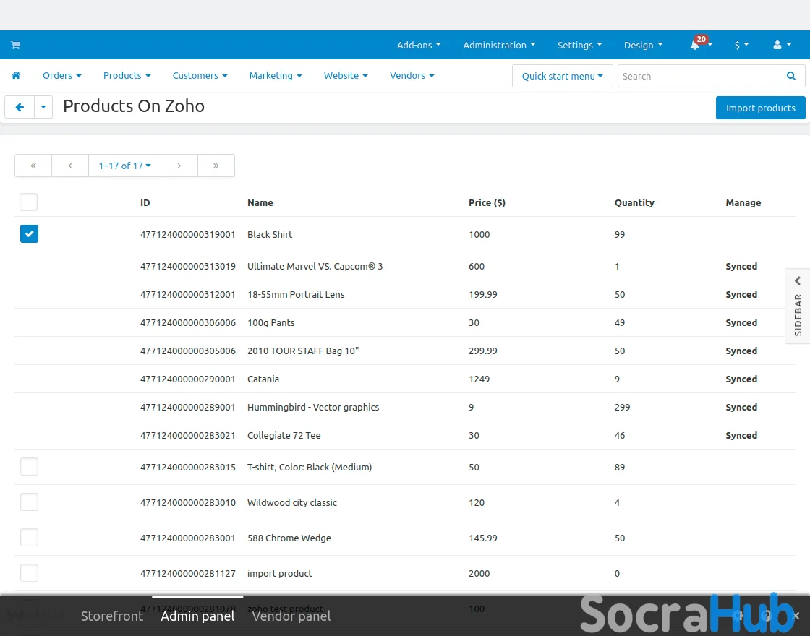Open the Add-ons menu

tap(419, 45)
